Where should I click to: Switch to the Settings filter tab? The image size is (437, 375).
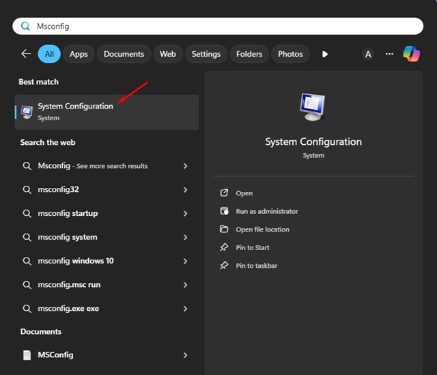point(206,54)
